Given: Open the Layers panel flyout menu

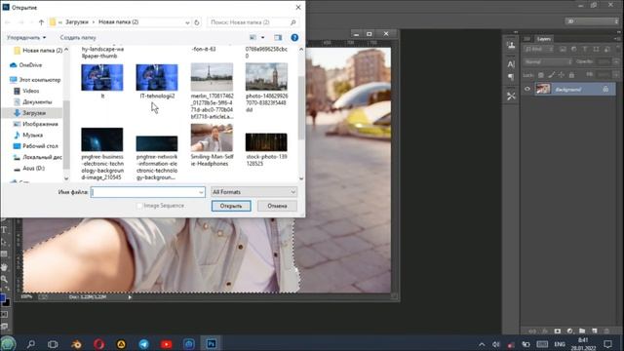Looking at the screenshot, I should pos(617,39).
